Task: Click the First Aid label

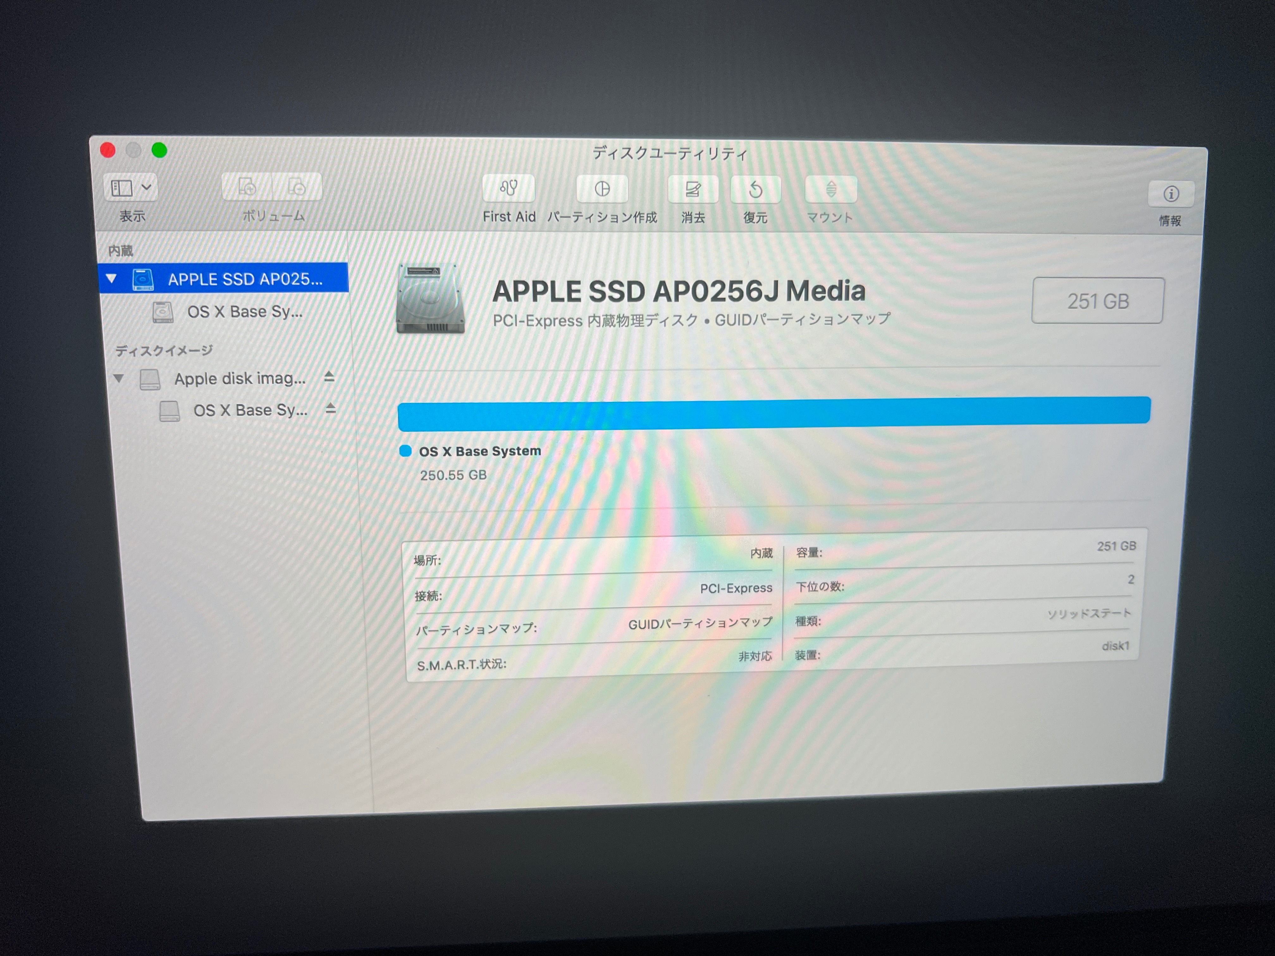Action: coord(509,217)
